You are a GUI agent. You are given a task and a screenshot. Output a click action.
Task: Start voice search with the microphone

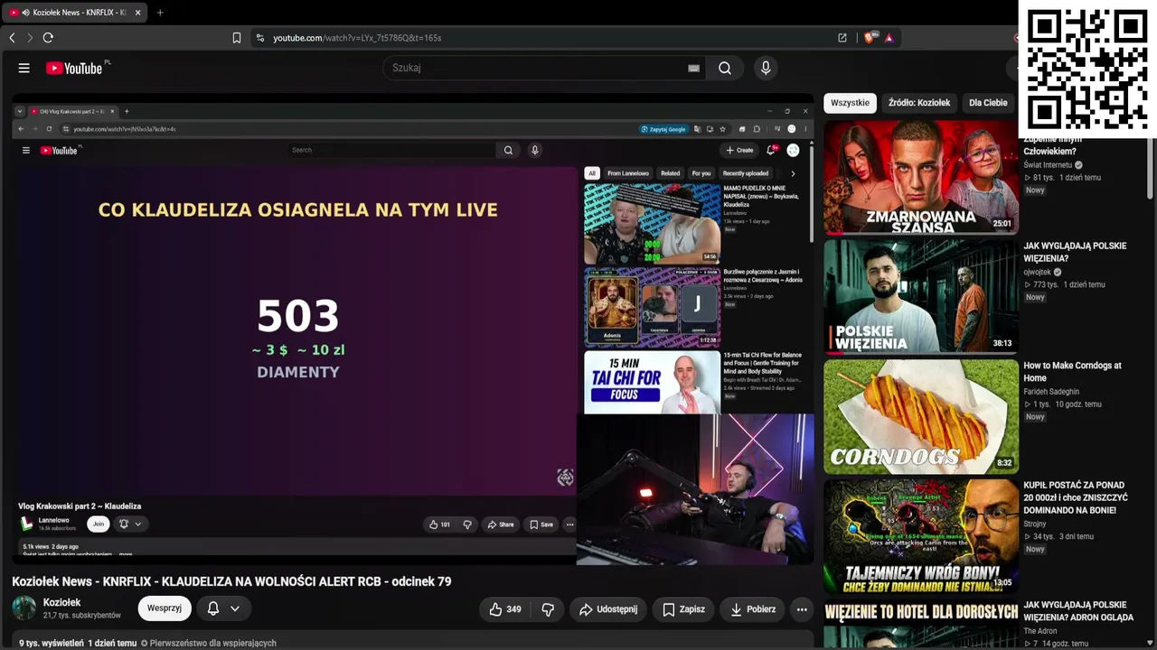pos(766,68)
